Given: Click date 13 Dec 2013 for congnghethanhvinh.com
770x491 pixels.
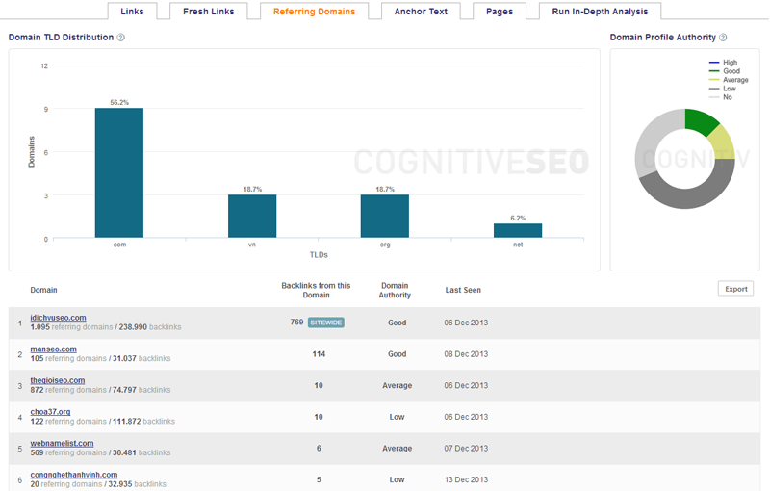Looking at the screenshot, I should click(x=466, y=479).
